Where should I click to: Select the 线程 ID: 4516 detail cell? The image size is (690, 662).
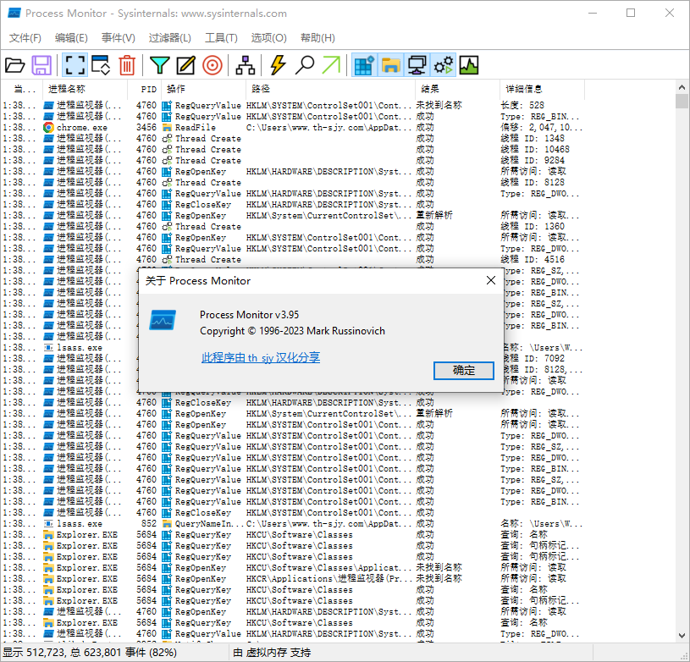pos(533,260)
